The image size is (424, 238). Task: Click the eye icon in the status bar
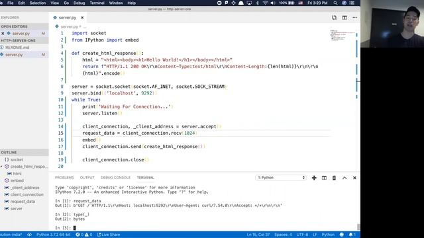click(x=29, y=235)
